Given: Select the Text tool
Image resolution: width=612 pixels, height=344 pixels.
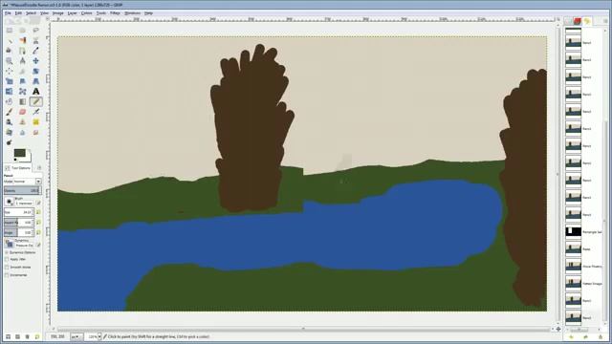Looking at the screenshot, I should (x=35, y=92).
